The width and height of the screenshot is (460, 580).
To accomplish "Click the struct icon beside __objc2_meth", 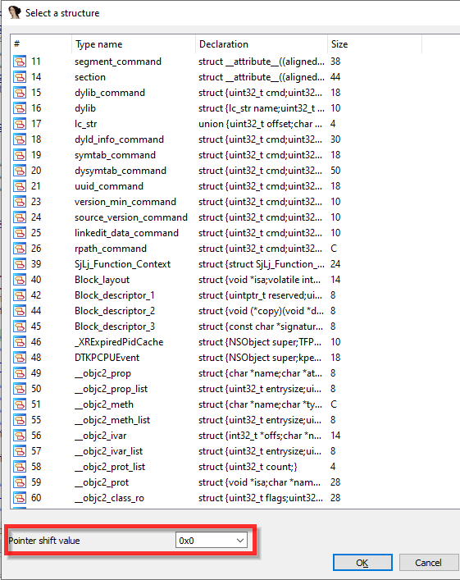I will click(20, 404).
